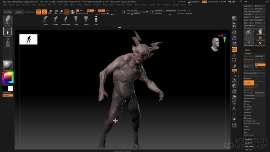The height and width of the screenshot is (152, 270).
Task: Toggle Draw mode button
Action: coord(44,12)
